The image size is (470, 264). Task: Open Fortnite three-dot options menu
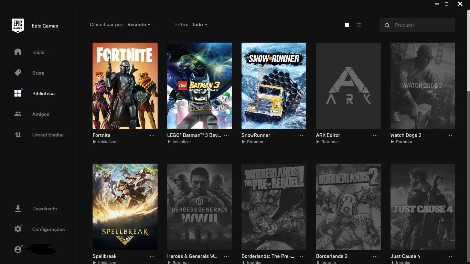coord(152,135)
